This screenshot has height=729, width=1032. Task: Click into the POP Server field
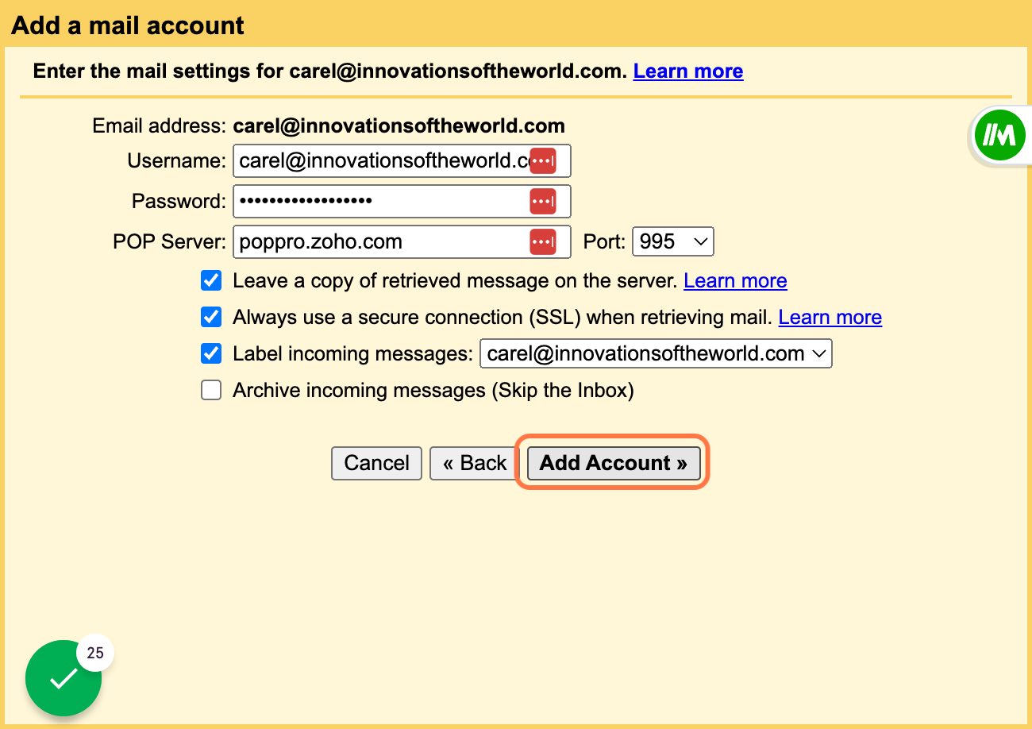[x=402, y=241]
